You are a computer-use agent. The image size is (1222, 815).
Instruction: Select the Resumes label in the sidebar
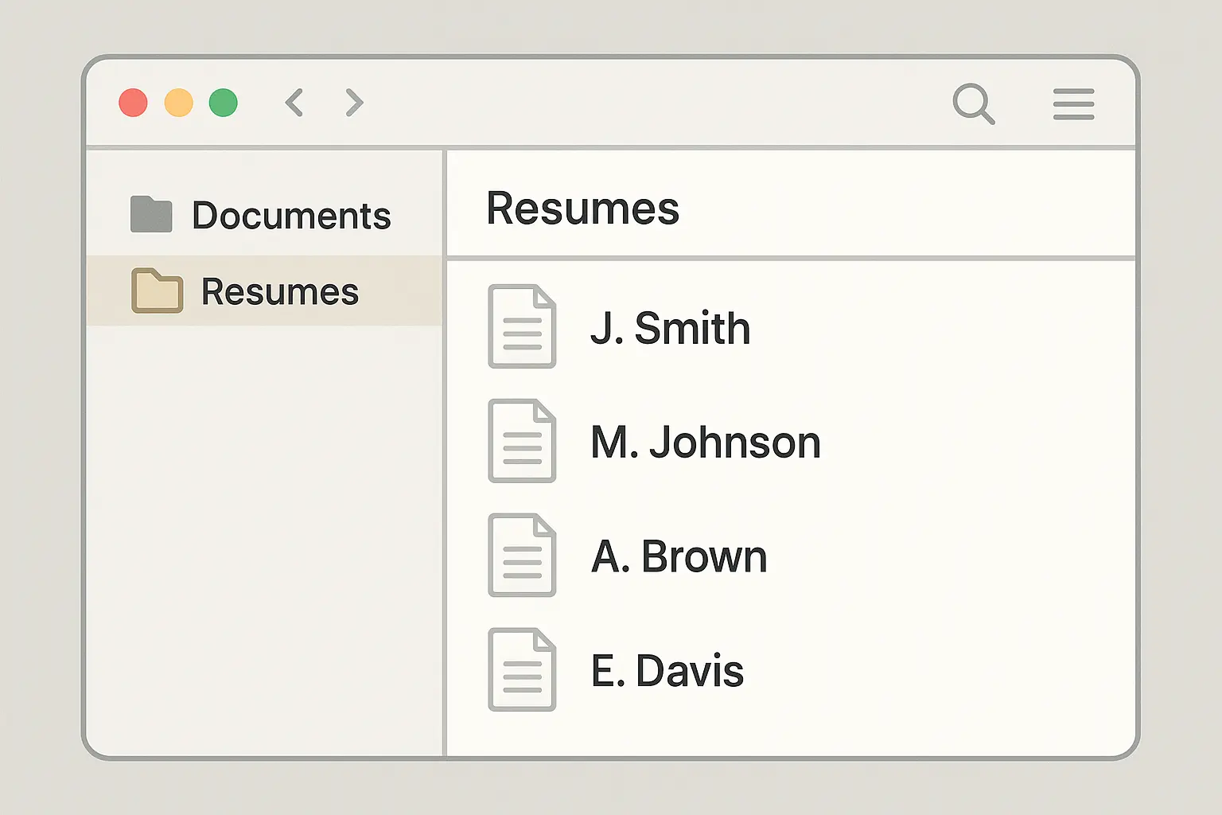pyautogui.click(x=280, y=292)
